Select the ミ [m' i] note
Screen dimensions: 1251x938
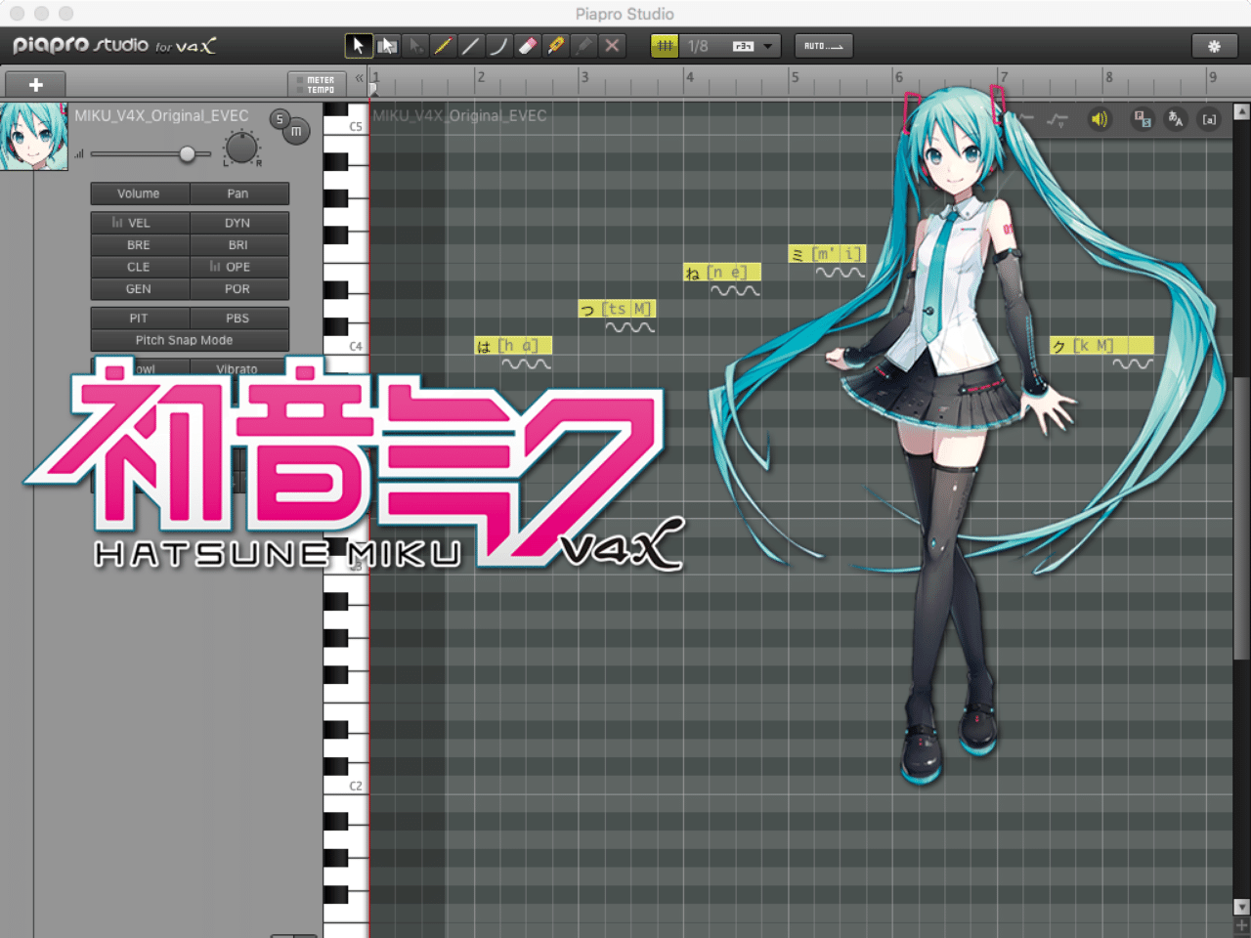pos(827,254)
